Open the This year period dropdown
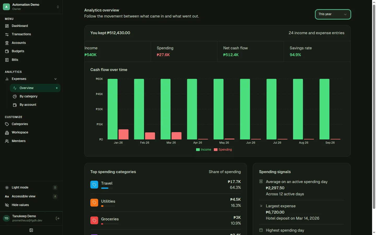The width and height of the screenshot is (376, 235). [x=333, y=14]
